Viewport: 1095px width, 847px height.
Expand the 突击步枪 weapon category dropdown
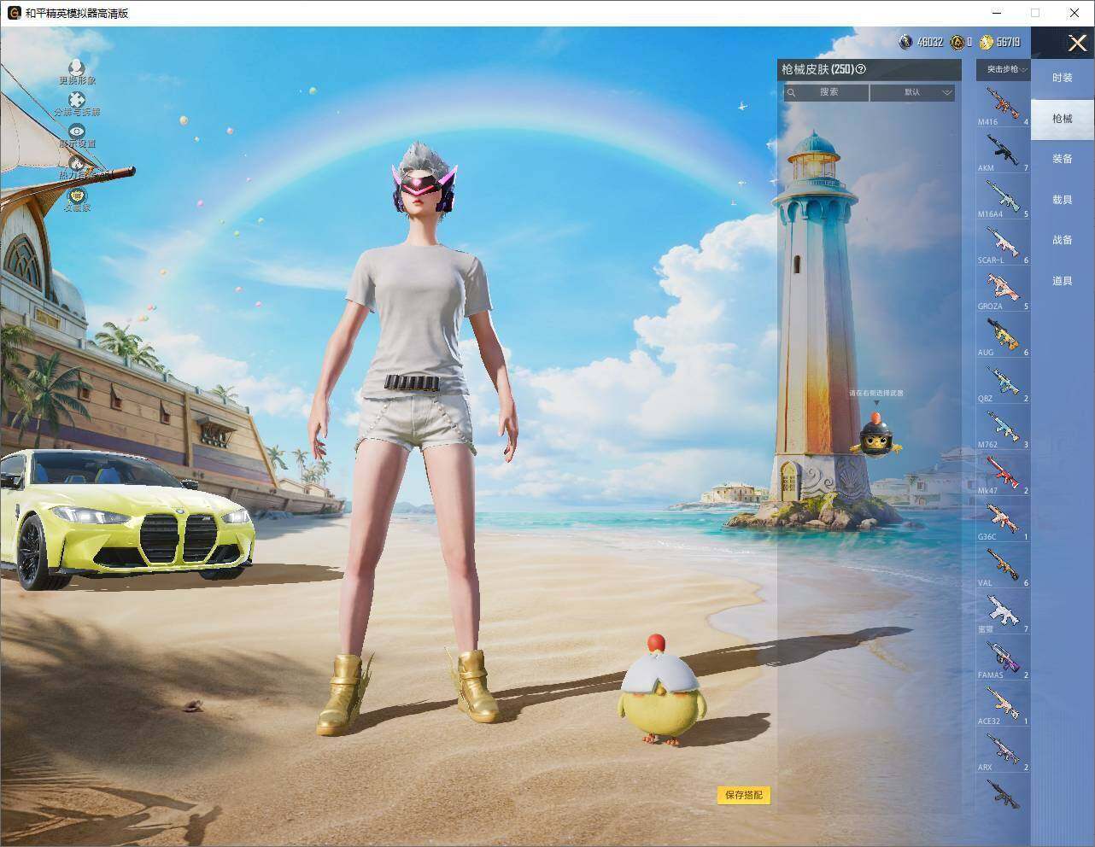click(x=1003, y=69)
